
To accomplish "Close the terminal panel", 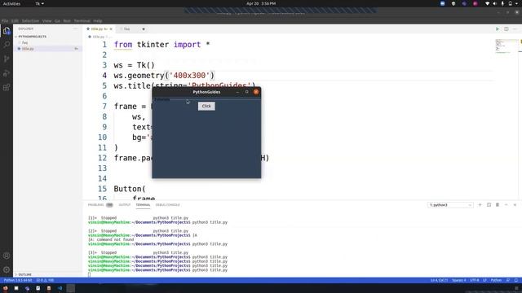I will [x=515, y=205].
